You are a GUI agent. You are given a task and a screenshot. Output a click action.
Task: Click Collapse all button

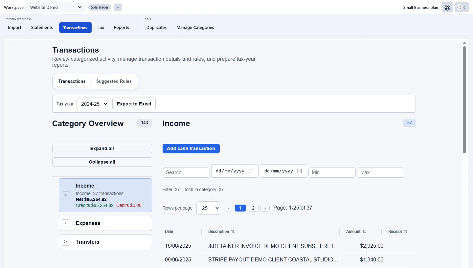102,162
